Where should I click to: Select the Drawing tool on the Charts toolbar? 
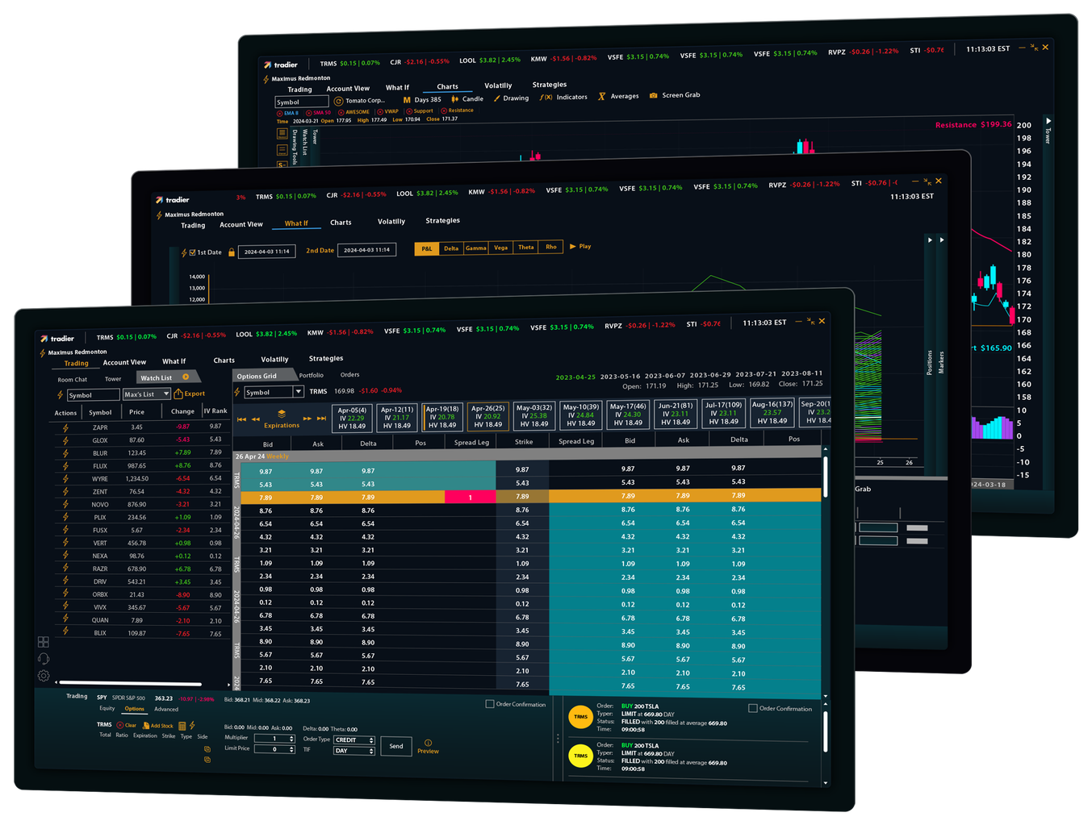[x=511, y=98]
